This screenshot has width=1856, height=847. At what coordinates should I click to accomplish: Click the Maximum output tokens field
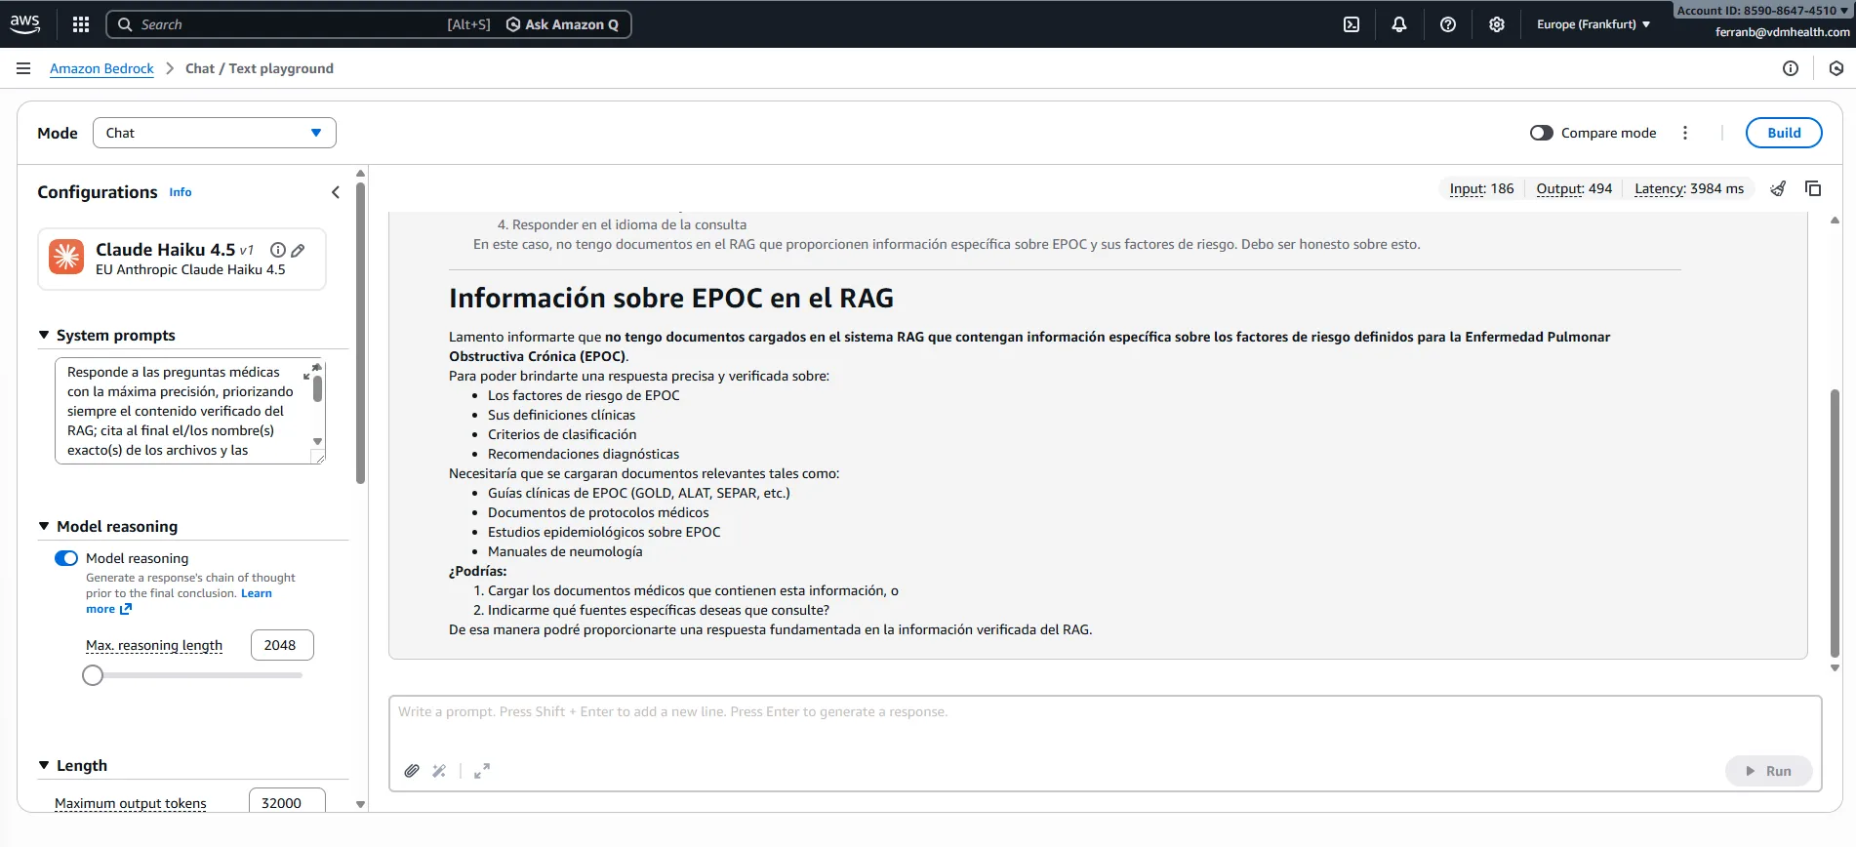click(287, 802)
